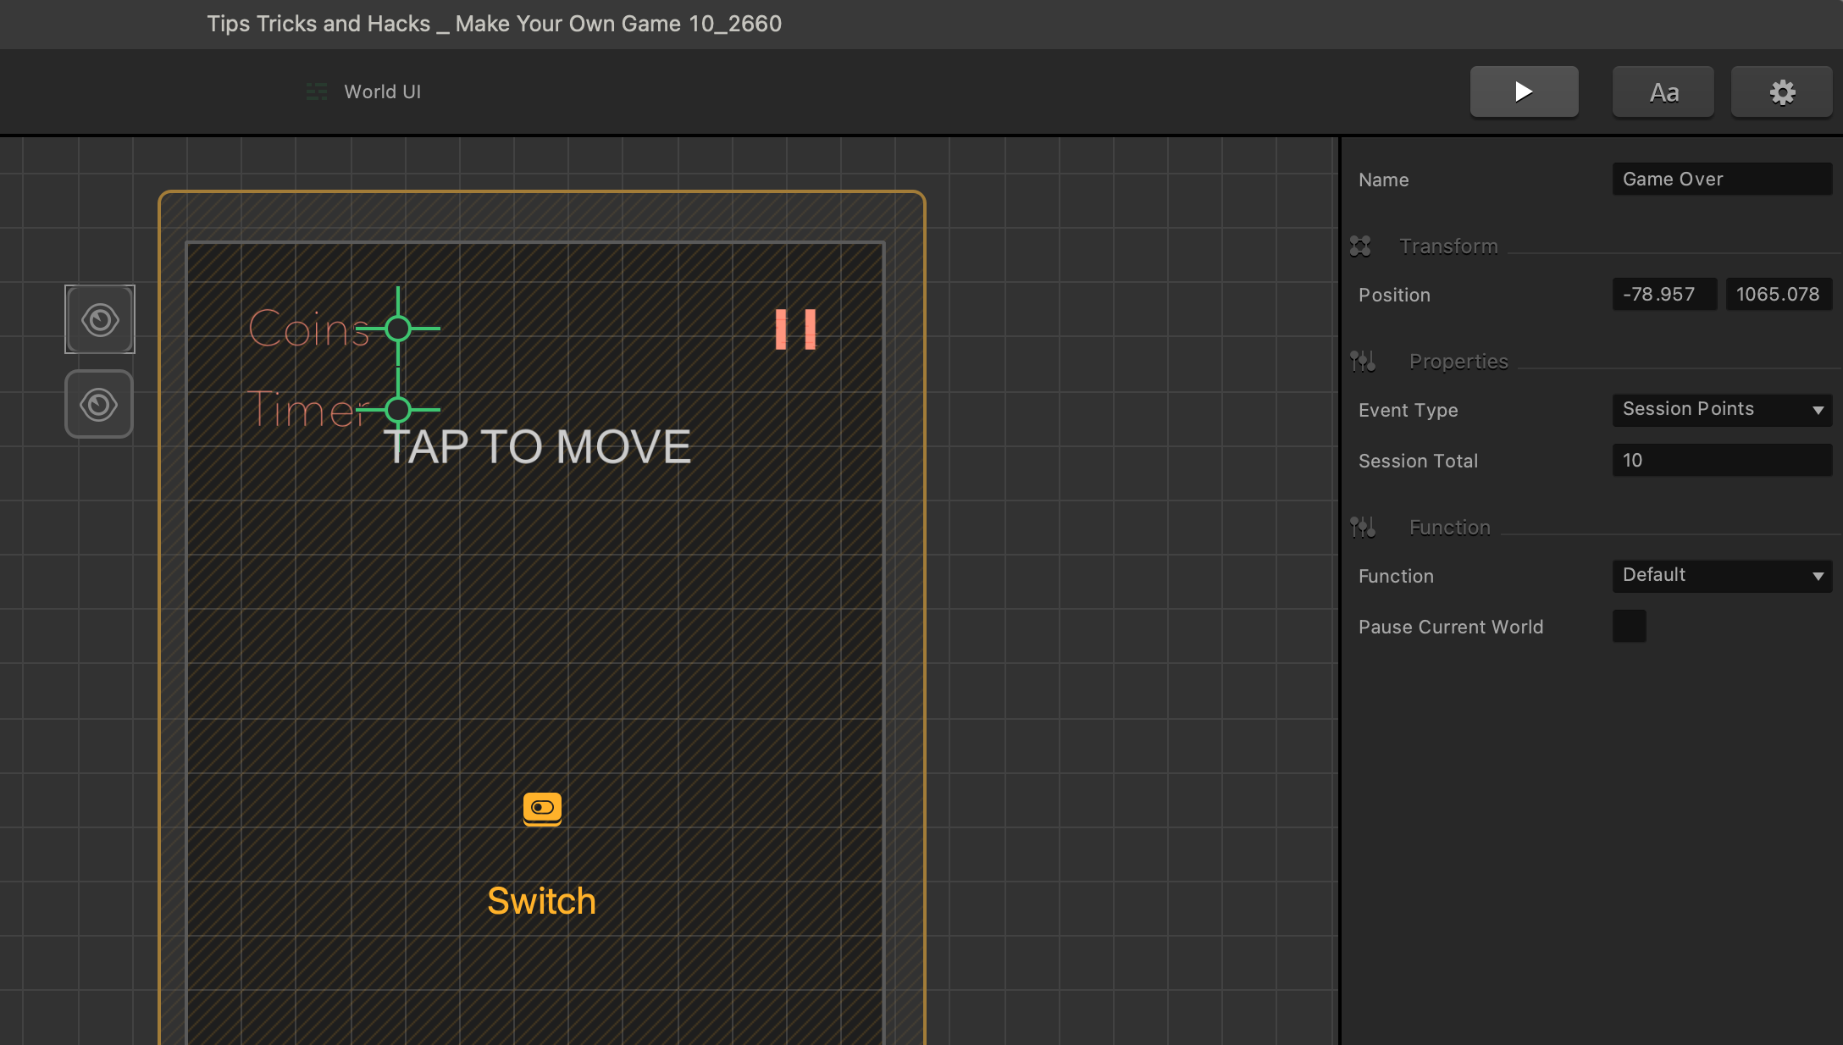Open the Function Default dropdown

[1722, 575]
